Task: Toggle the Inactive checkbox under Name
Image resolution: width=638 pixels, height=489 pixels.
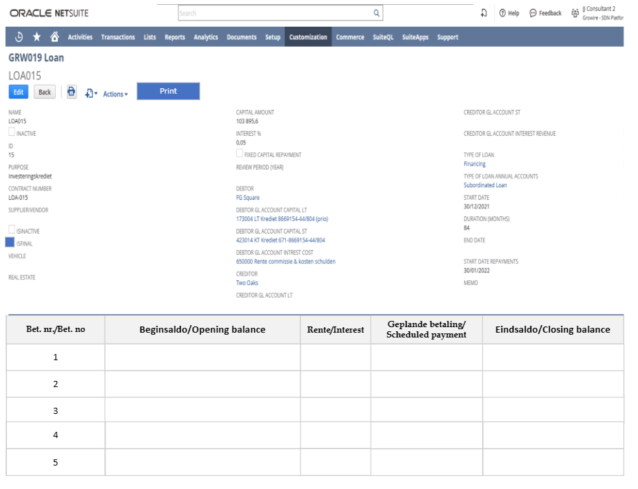Action: tap(12, 132)
